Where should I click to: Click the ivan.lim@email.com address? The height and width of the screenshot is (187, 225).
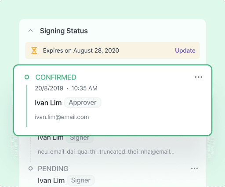(x=62, y=117)
